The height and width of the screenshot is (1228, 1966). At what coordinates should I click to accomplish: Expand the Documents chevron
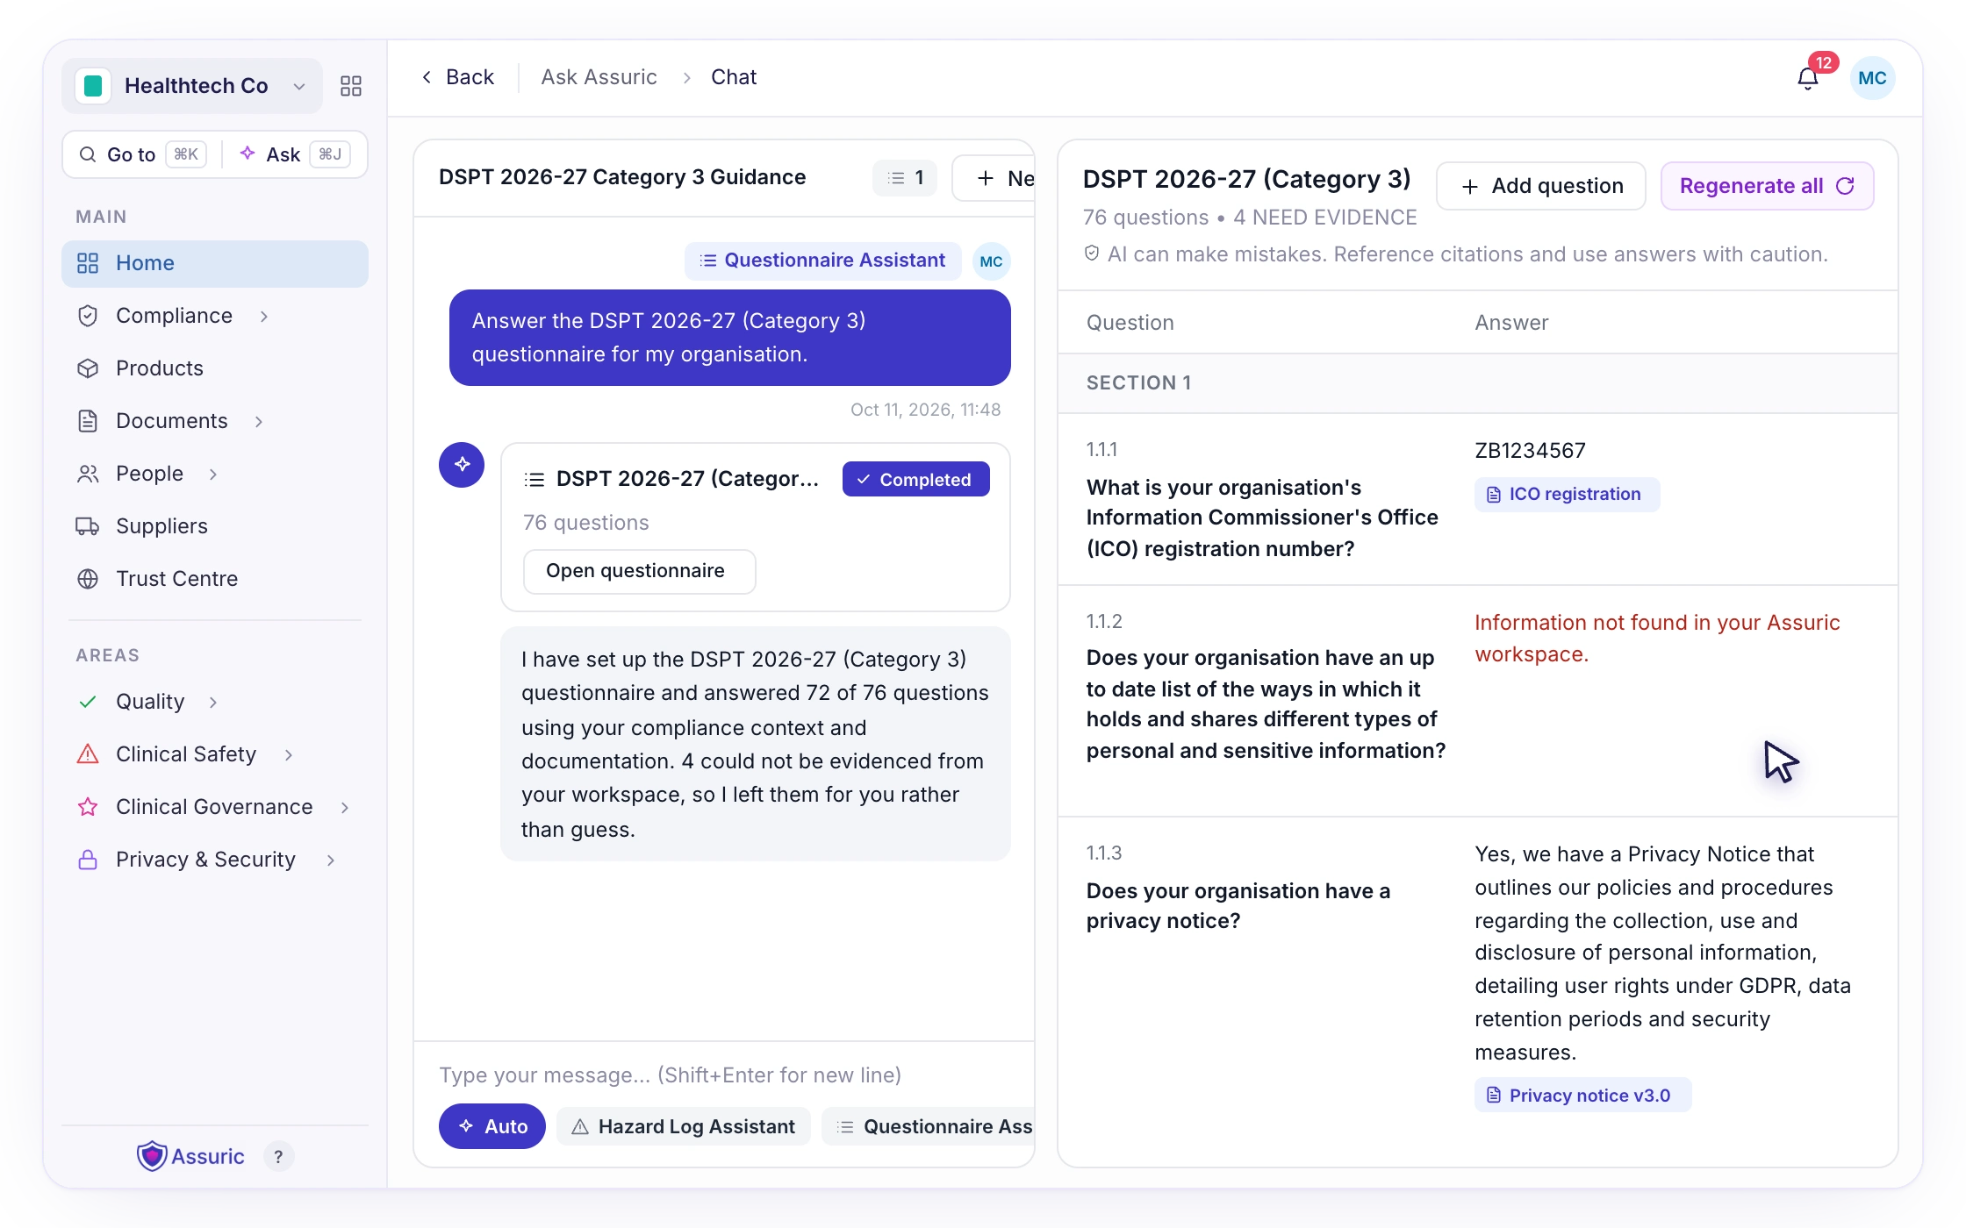tap(259, 421)
